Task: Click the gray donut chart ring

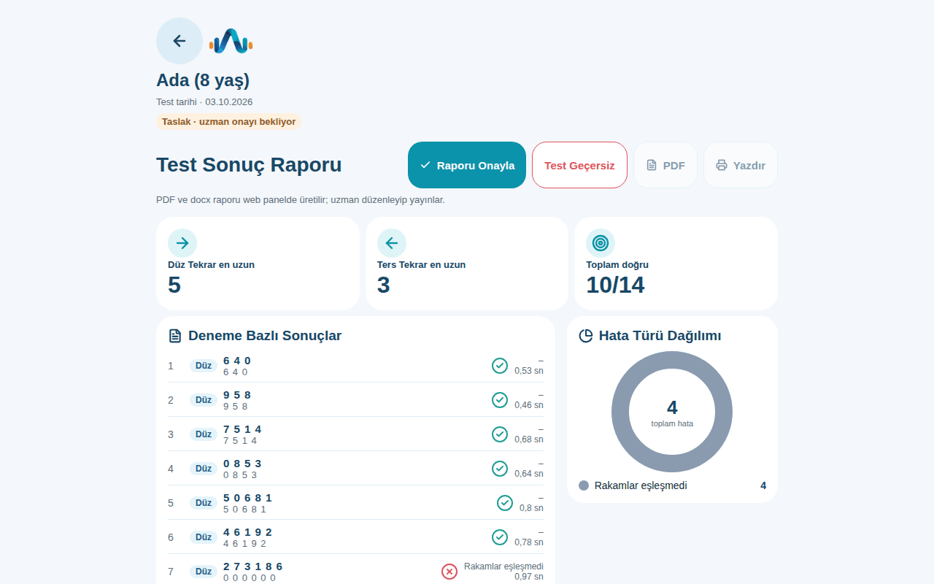Action: click(x=672, y=360)
